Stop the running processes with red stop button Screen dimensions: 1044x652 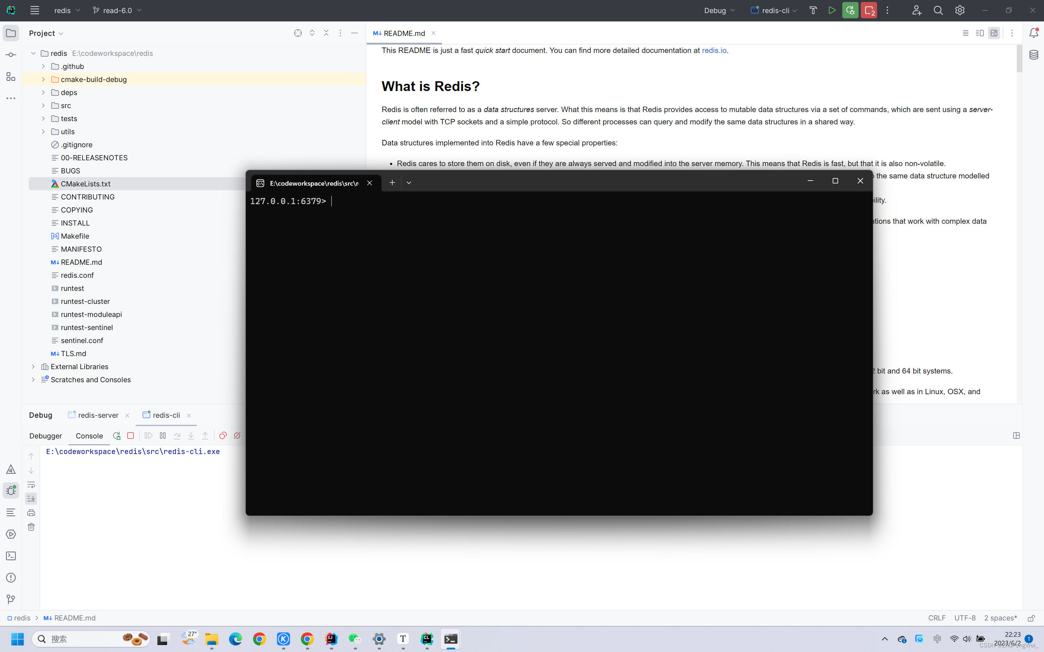tap(869, 11)
